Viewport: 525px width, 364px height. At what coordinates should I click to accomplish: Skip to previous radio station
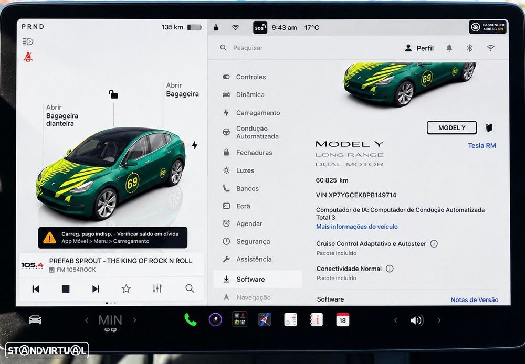pyautogui.click(x=36, y=288)
